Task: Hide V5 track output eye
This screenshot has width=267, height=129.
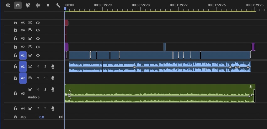Action: click(x=38, y=23)
